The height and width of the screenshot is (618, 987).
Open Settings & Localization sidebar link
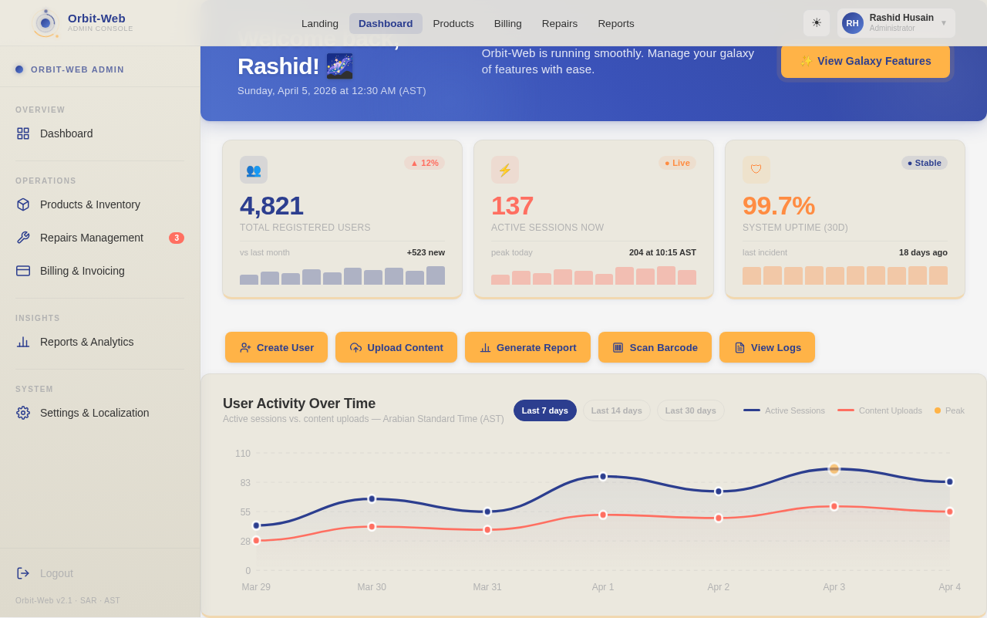tap(100, 413)
